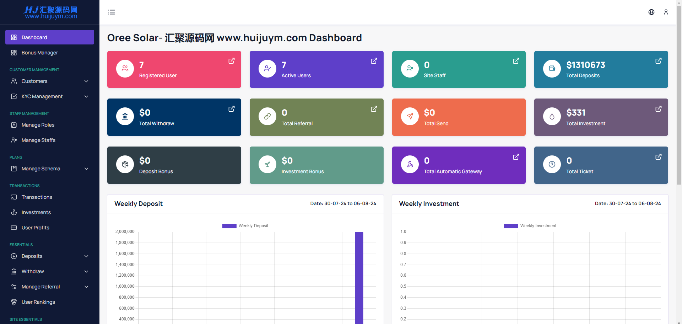Open Site Staff card external link icon
Viewport: 682px width, 324px height.
[x=516, y=61]
